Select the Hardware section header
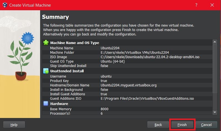 click(x=59, y=104)
